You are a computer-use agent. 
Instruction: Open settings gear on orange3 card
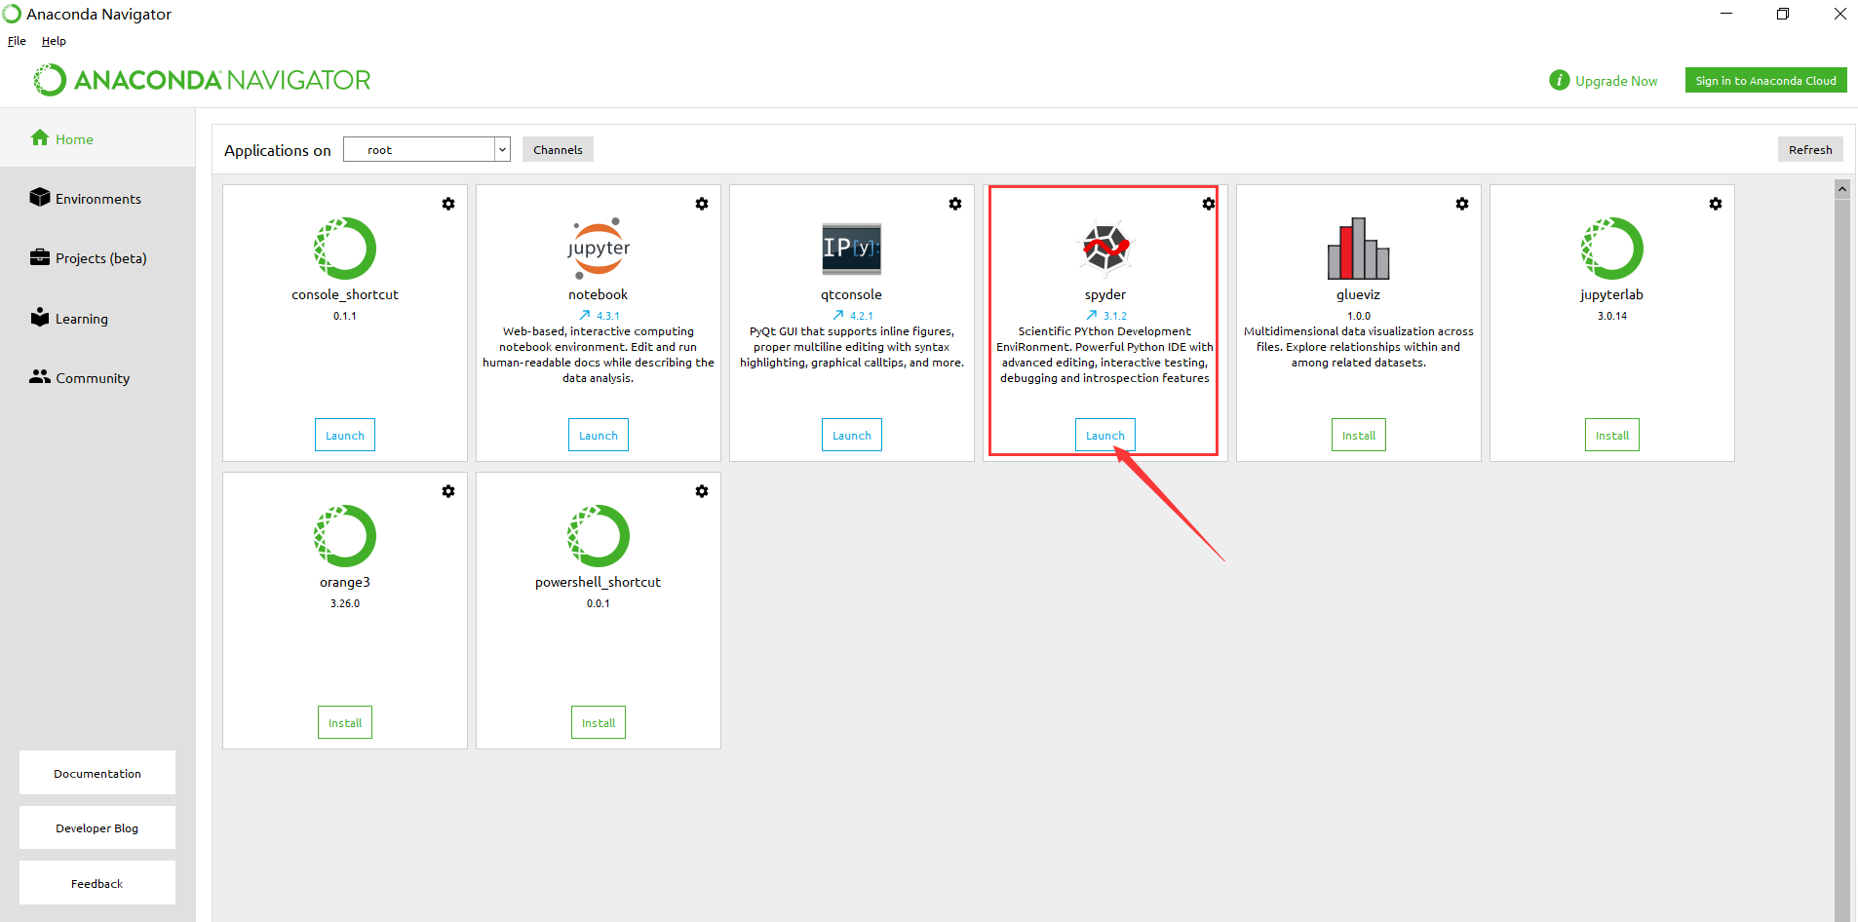pos(448,491)
